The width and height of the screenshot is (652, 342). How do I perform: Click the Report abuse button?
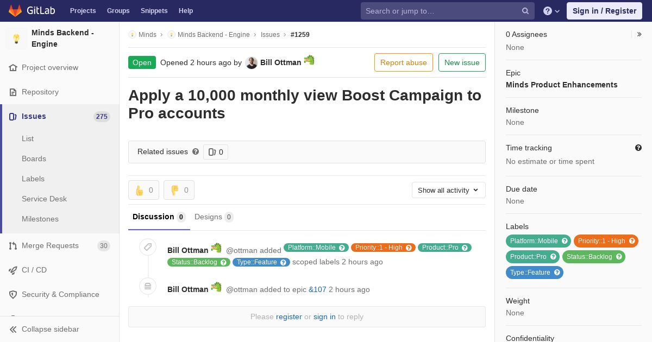pyautogui.click(x=404, y=62)
